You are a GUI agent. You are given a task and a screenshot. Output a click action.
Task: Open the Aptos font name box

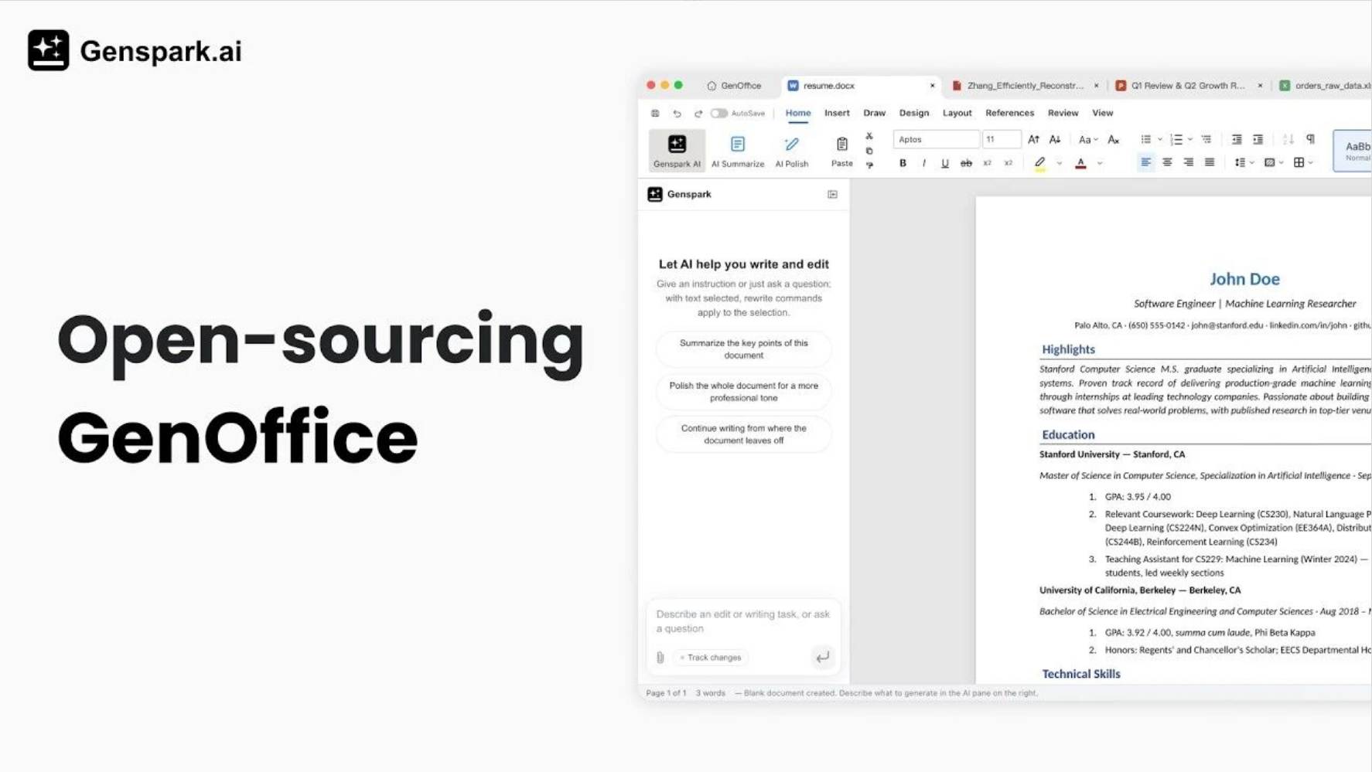[x=936, y=140]
